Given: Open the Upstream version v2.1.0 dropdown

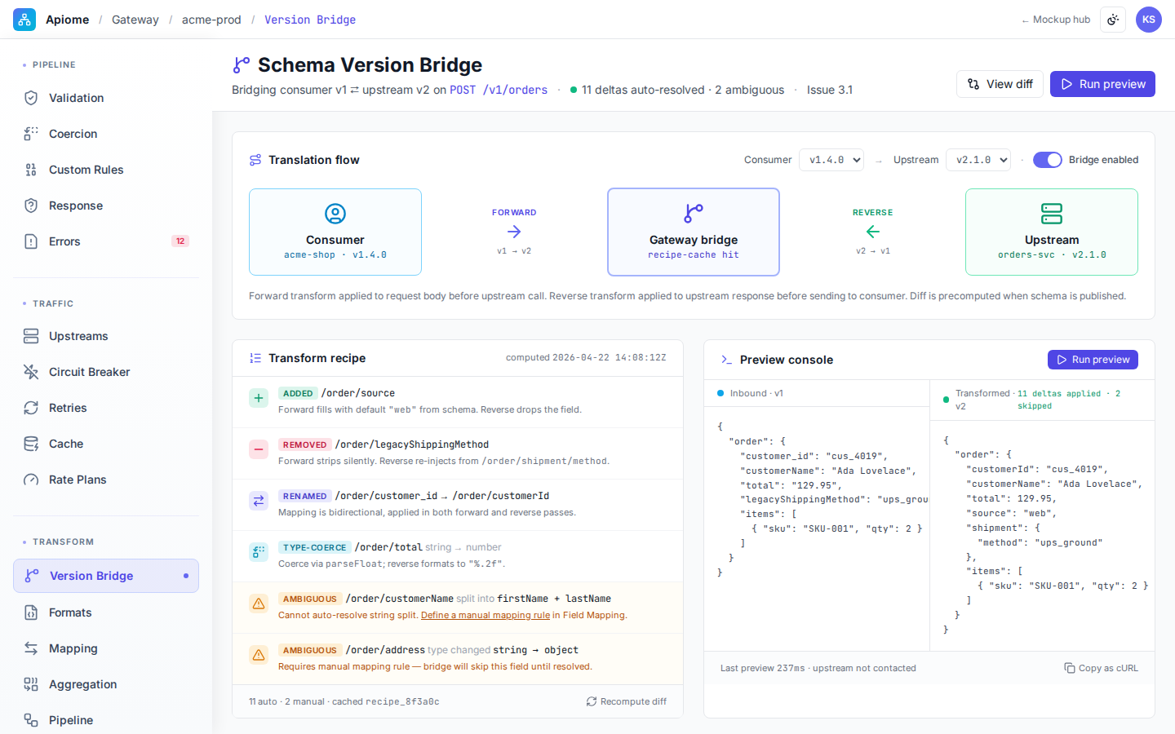Looking at the screenshot, I should coord(978,160).
